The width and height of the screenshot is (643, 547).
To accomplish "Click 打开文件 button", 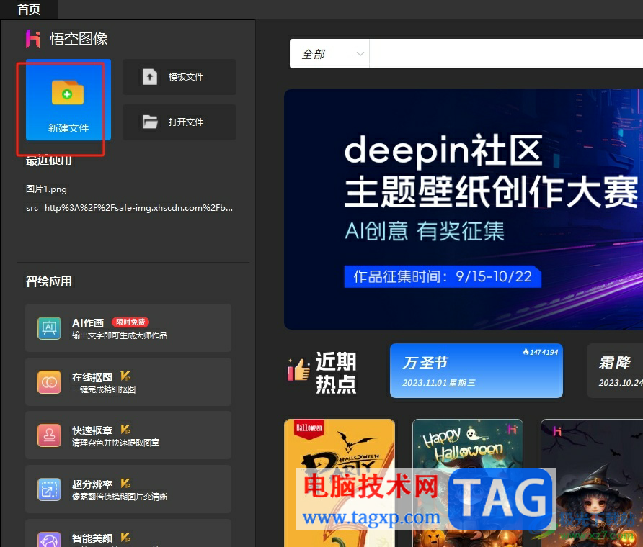I will tap(179, 122).
